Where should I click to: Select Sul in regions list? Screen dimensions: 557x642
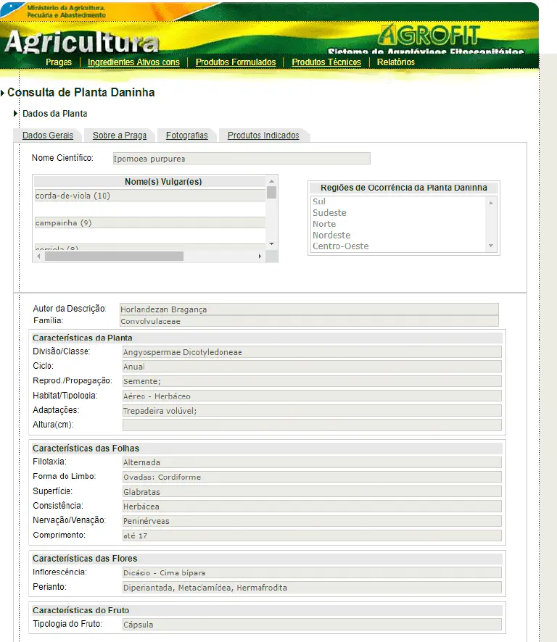[x=319, y=201]
